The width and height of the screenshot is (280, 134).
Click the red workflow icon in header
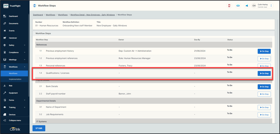(229, 6)
